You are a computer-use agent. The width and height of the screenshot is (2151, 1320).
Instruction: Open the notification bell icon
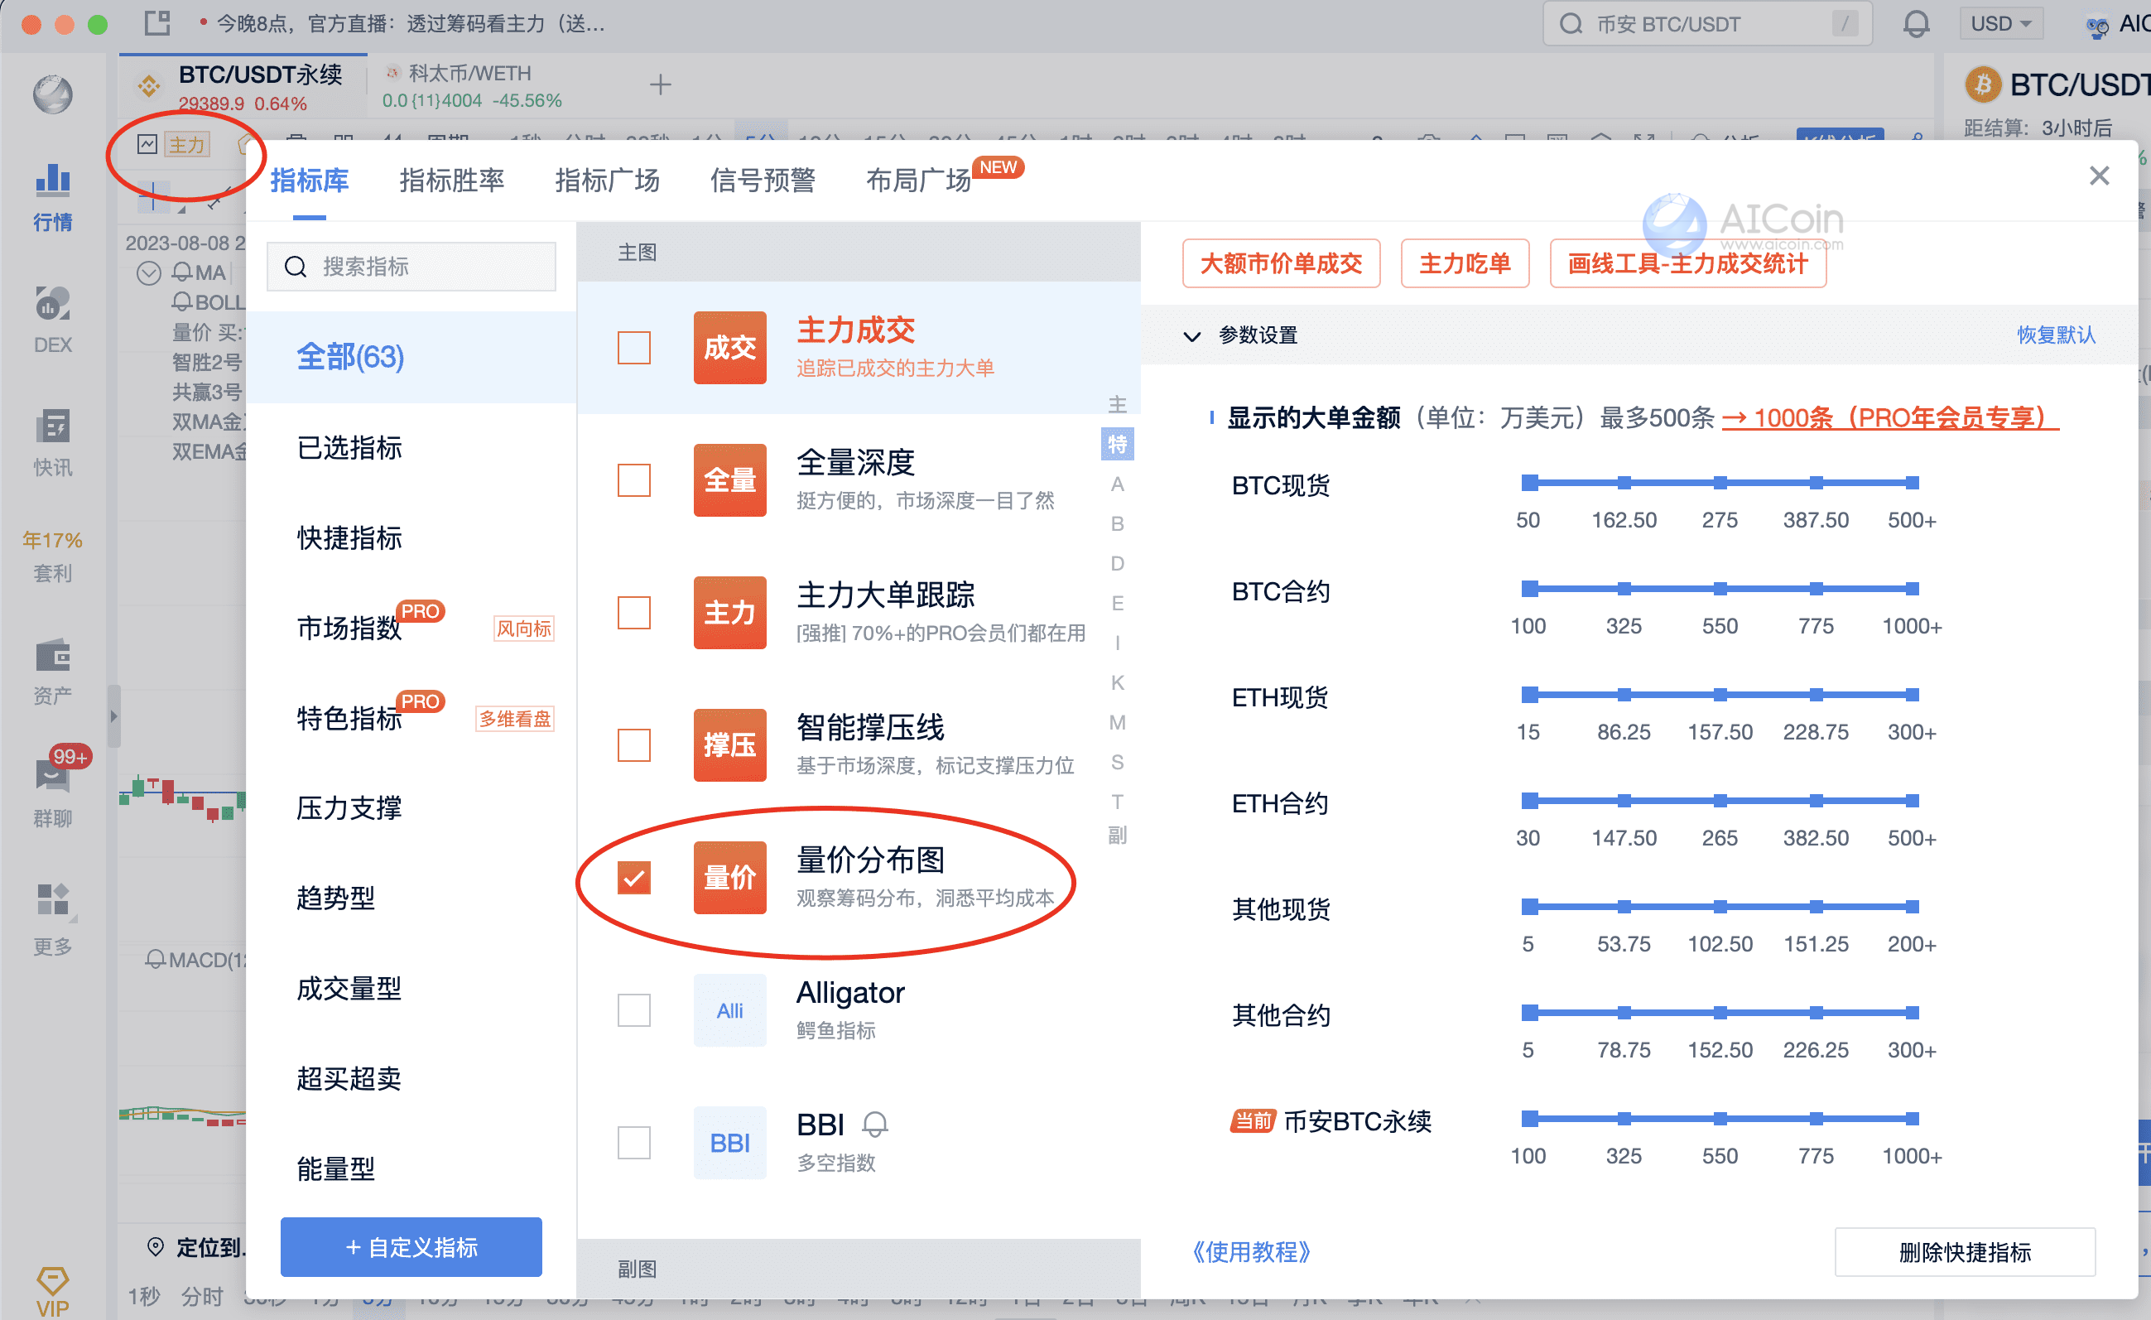coord(1915,23)
